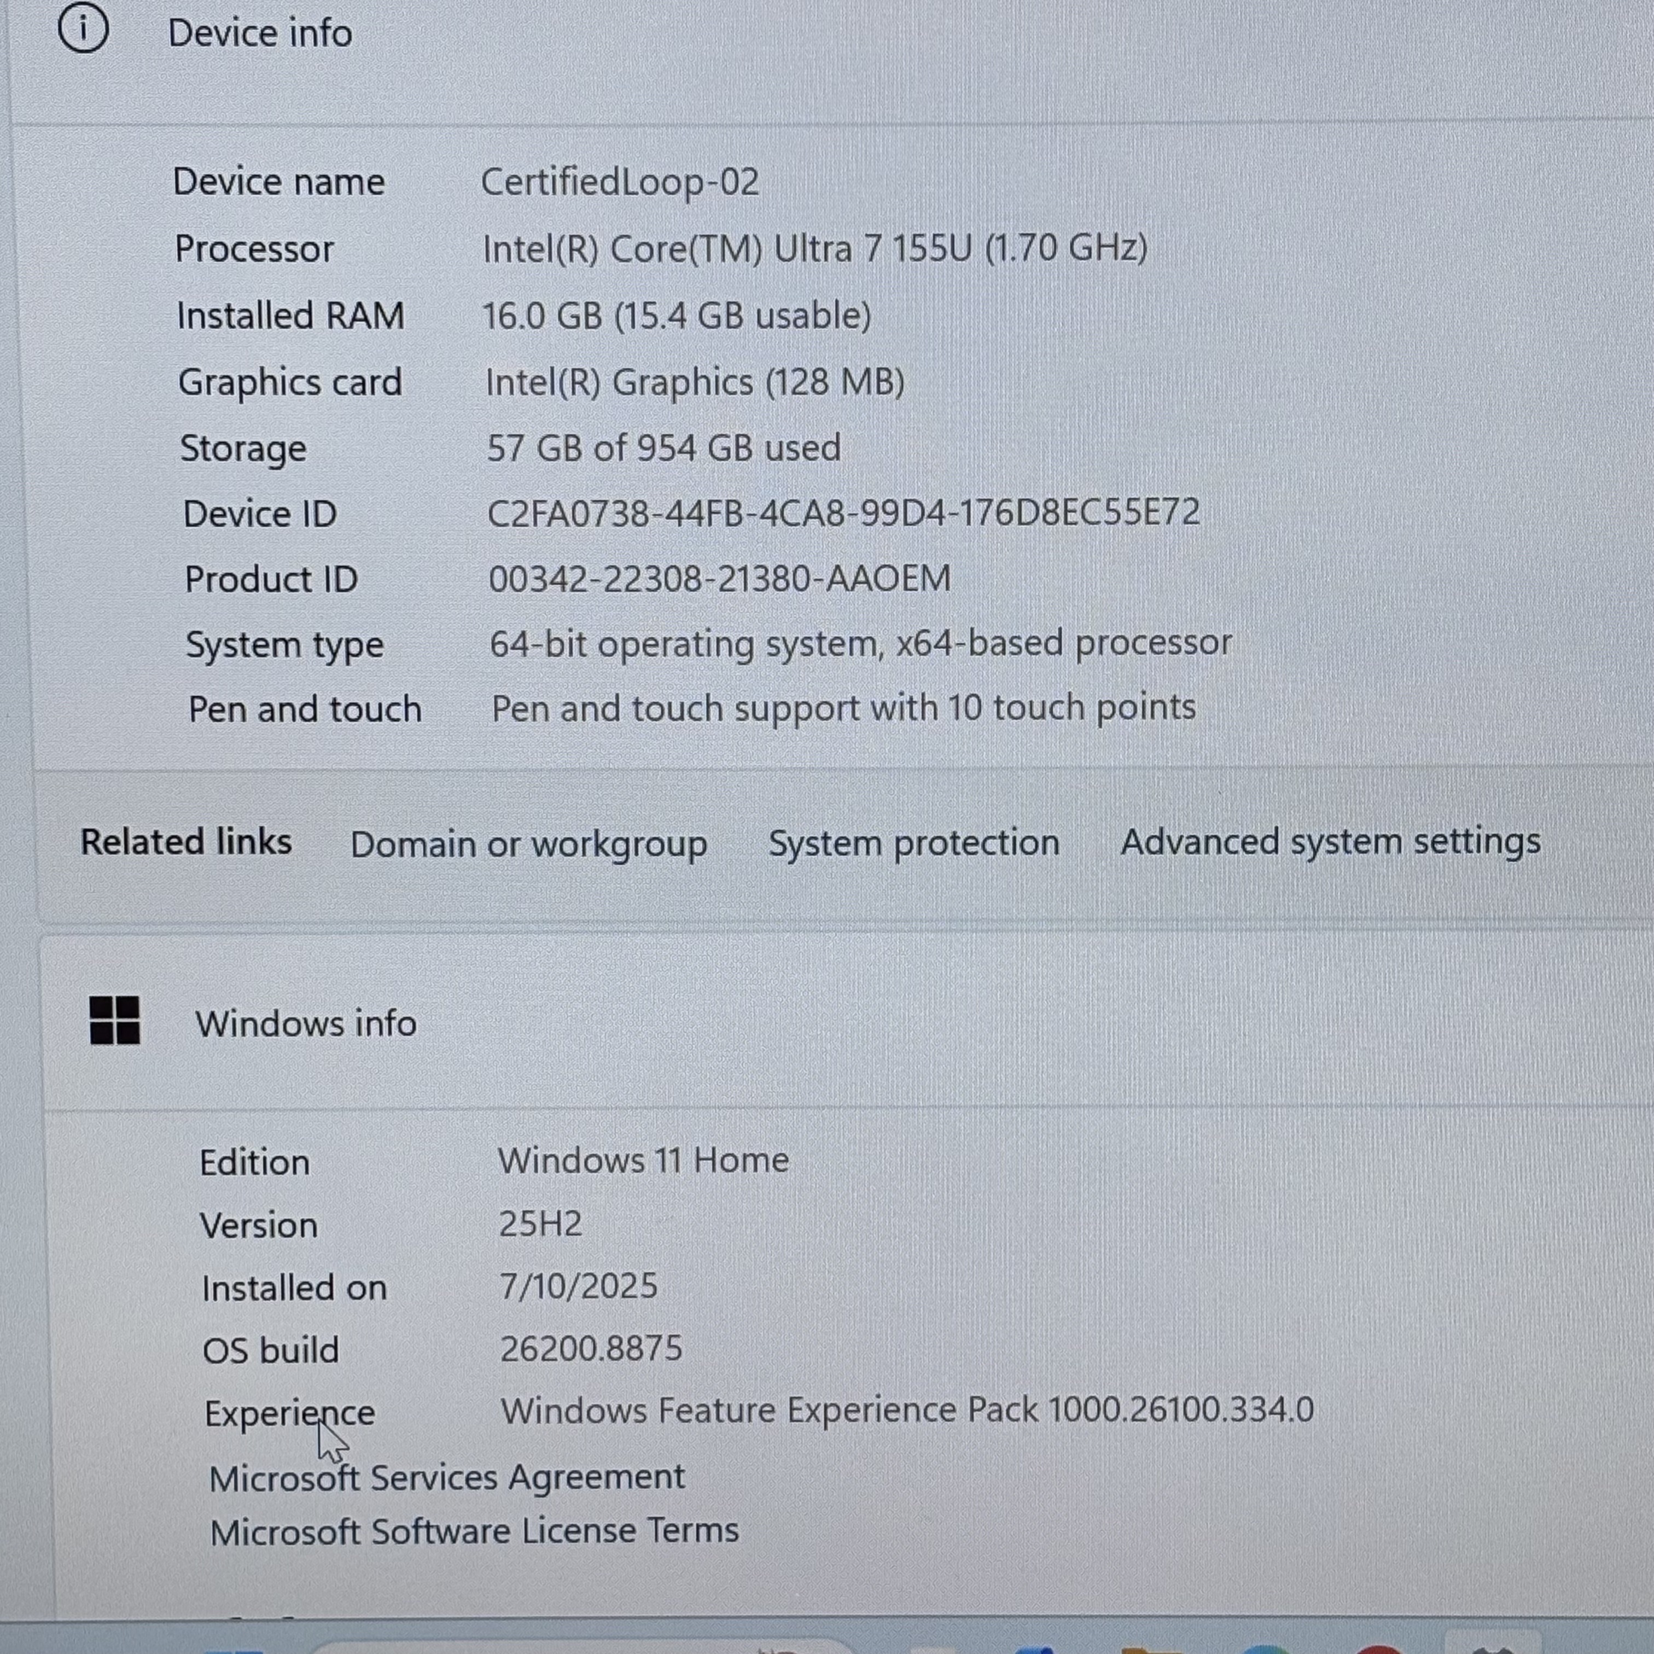The height and width of the screenshot is (1654, 1654).
Task: Select storage value 57 GB of 954 GB used
Action: [x=665, y=448]
